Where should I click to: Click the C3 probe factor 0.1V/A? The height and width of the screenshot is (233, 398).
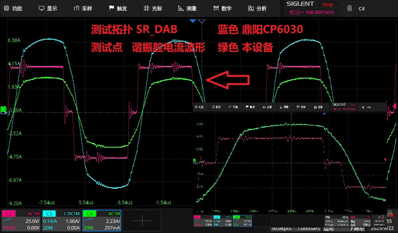(x=50, y=221)
